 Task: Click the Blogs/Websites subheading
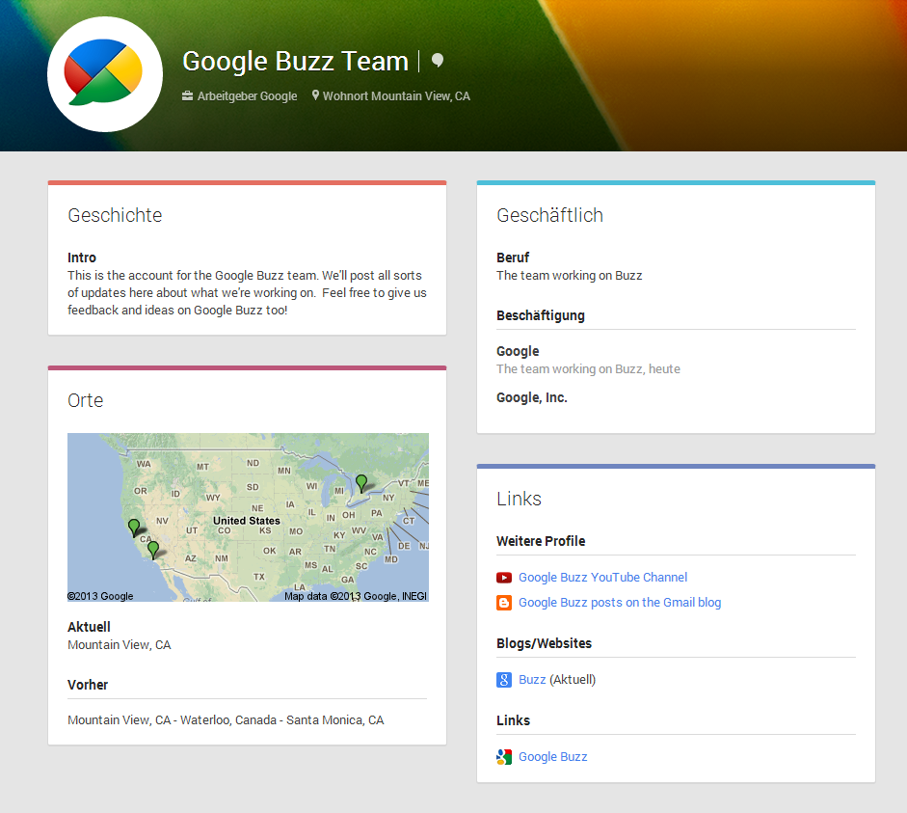[544, 643]
